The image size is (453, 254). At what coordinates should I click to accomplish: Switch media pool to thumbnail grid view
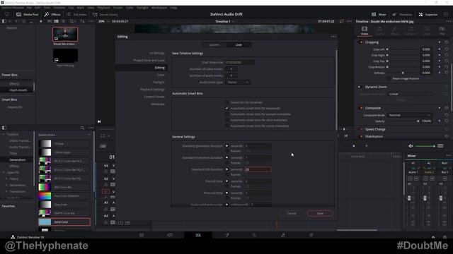point(57,21)
